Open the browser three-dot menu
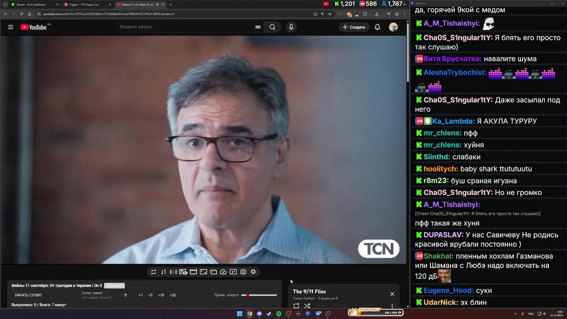Screen dimensions: 567x319 pos(404,14)
